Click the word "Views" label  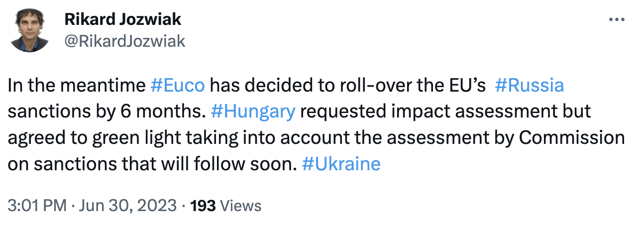(240, 205)
